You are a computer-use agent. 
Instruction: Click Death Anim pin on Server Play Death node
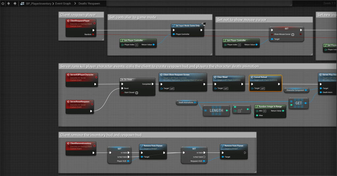(x=321, y=93)
